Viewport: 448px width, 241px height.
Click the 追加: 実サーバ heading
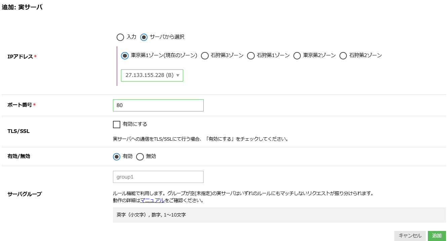(x=22, y=7)
